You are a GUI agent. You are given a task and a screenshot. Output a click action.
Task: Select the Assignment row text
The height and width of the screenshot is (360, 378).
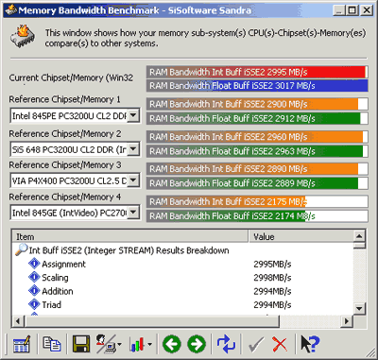[x=63, y=264]
